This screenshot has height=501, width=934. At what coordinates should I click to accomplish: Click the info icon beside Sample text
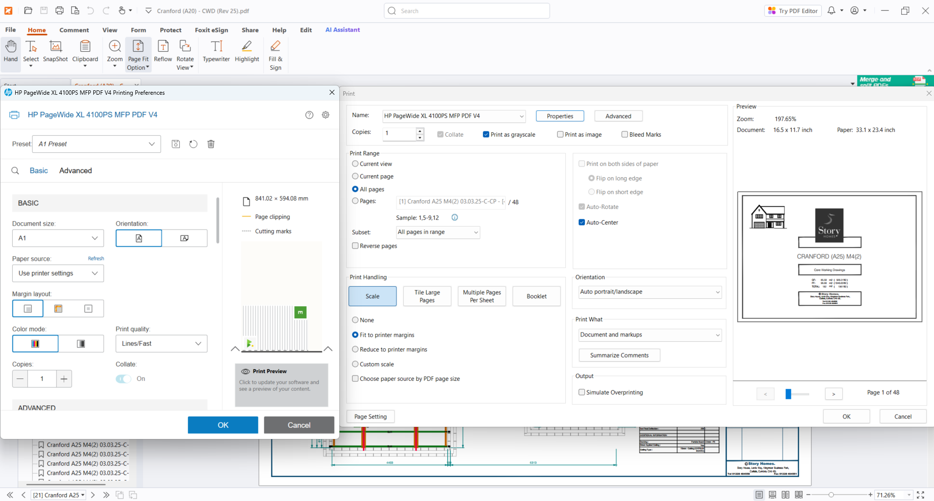pyautogui.click(x=455, y=217)
